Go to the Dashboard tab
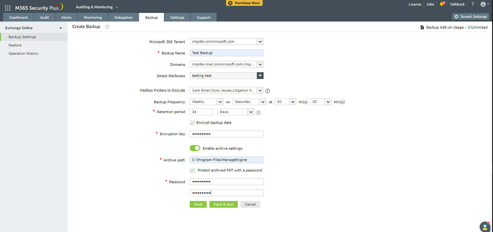Viewport: 493px width, 232px height. tap(18, 18)
